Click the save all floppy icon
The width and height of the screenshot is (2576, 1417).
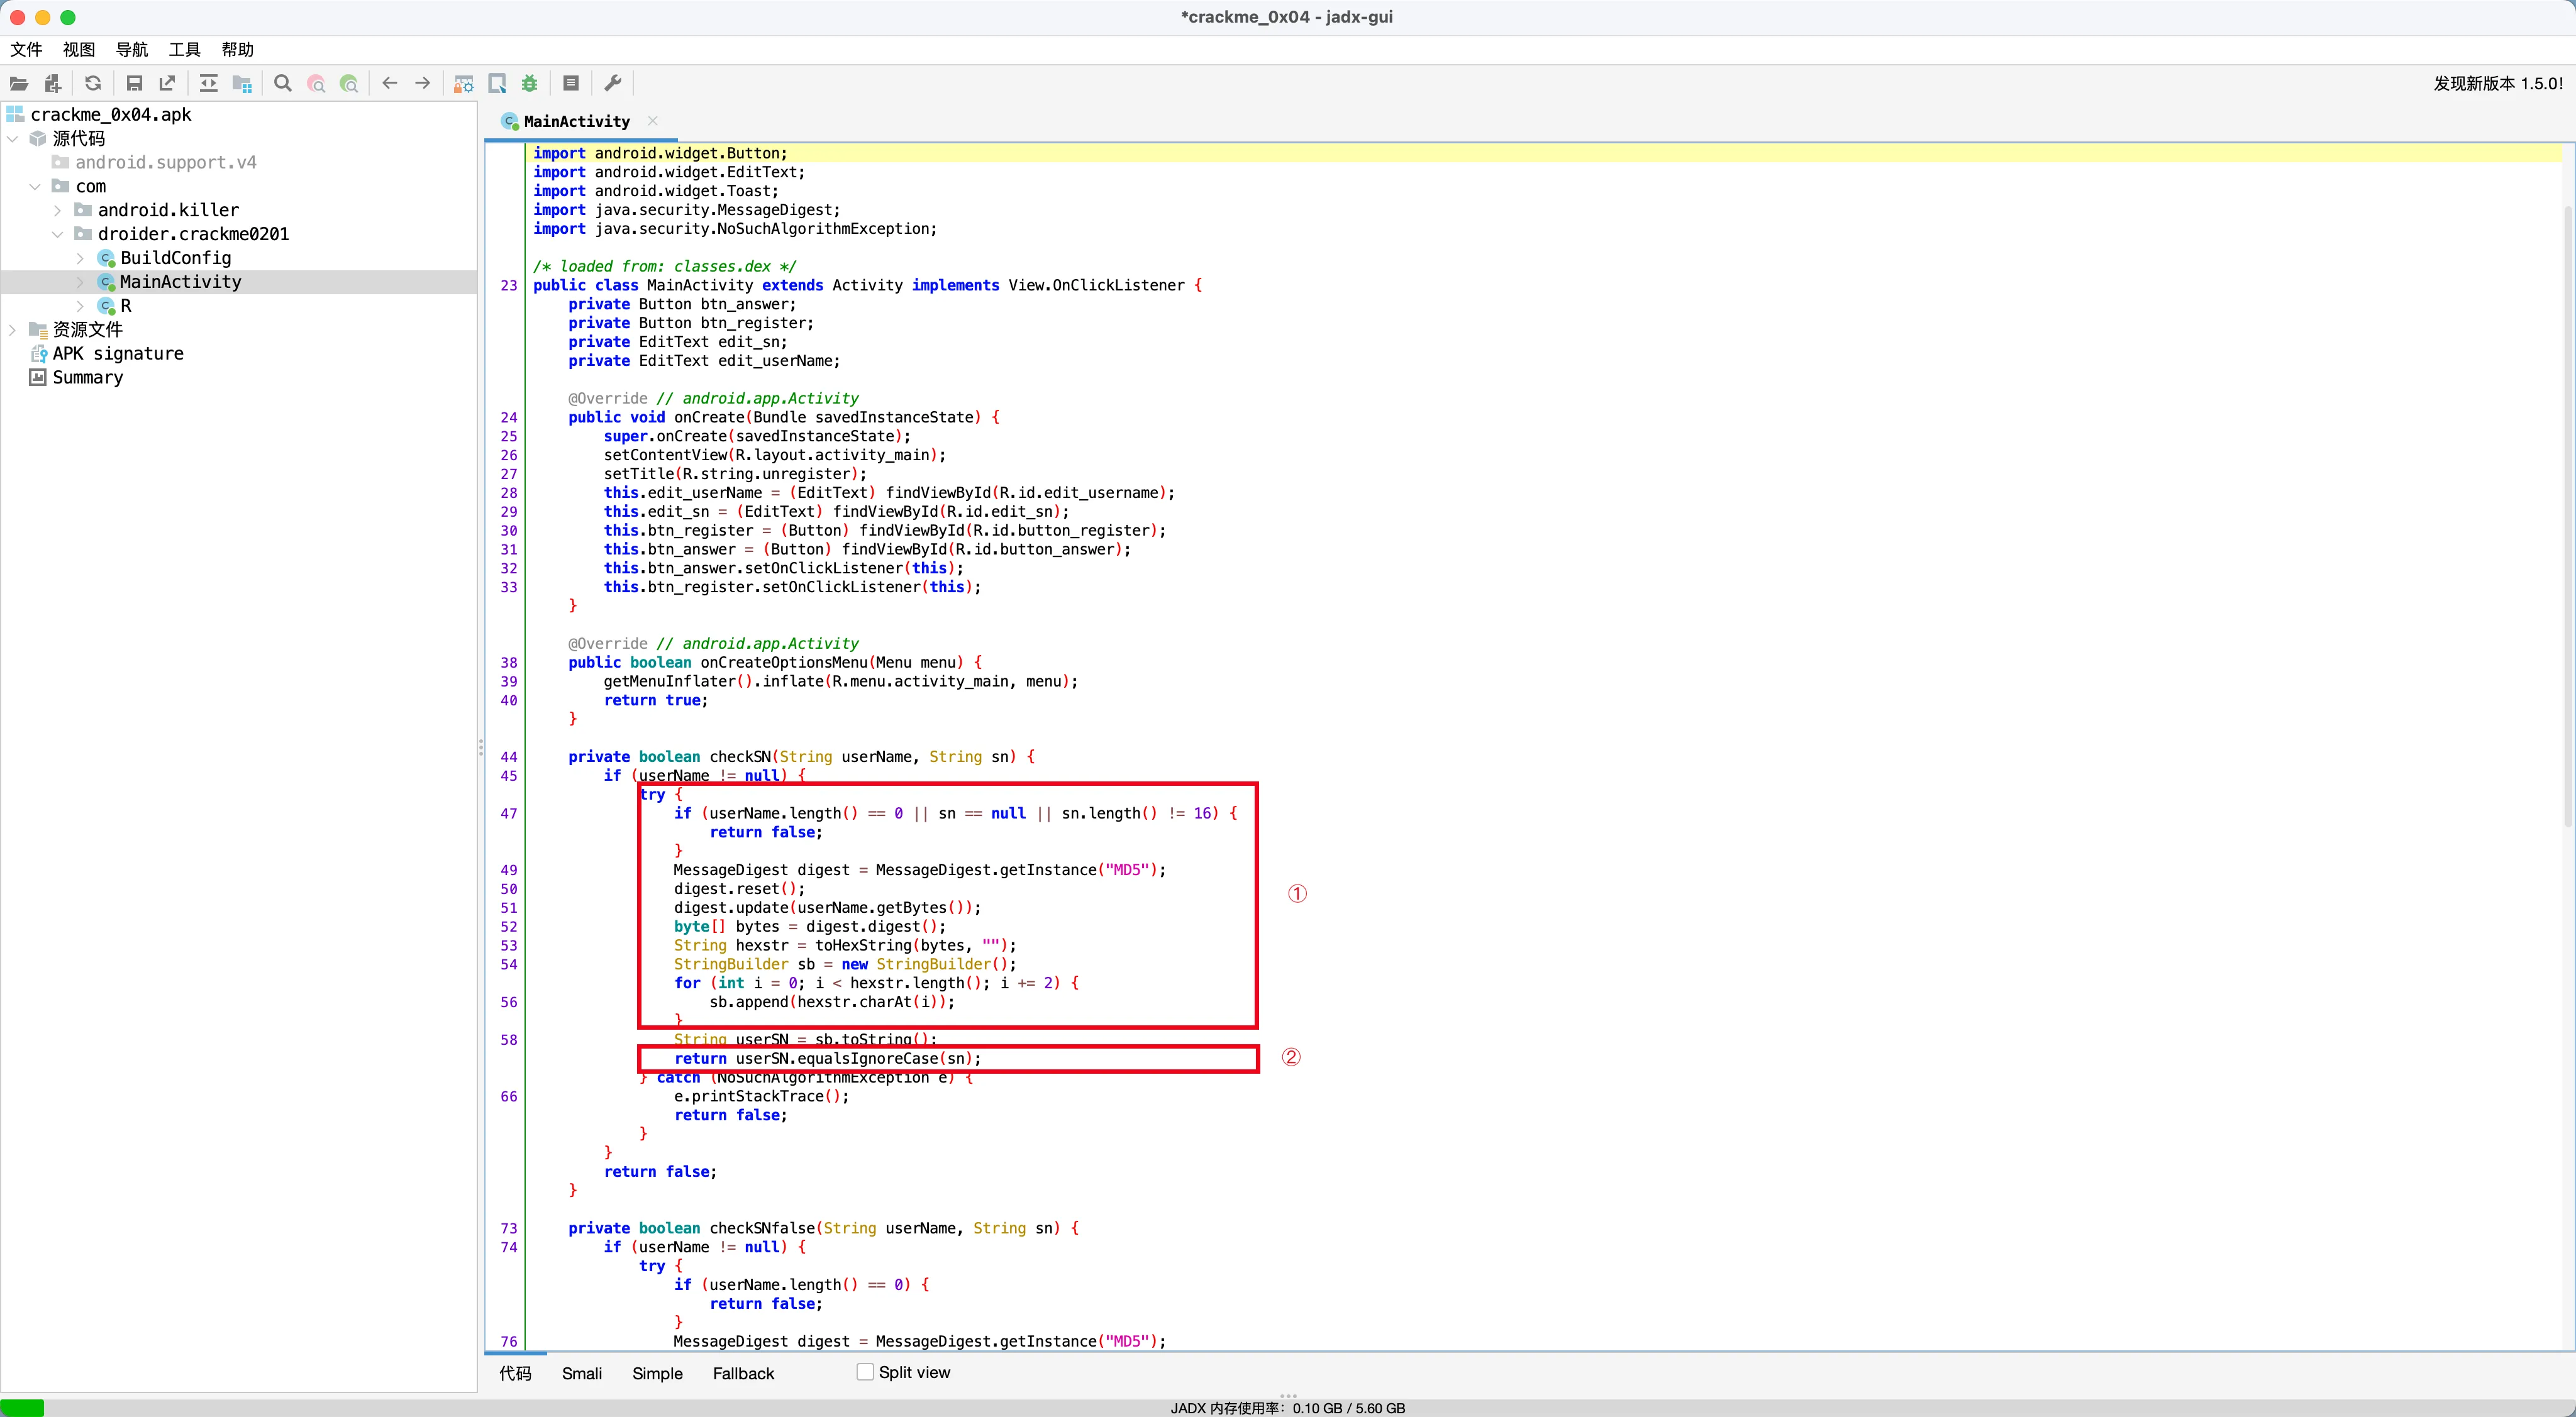134,84
